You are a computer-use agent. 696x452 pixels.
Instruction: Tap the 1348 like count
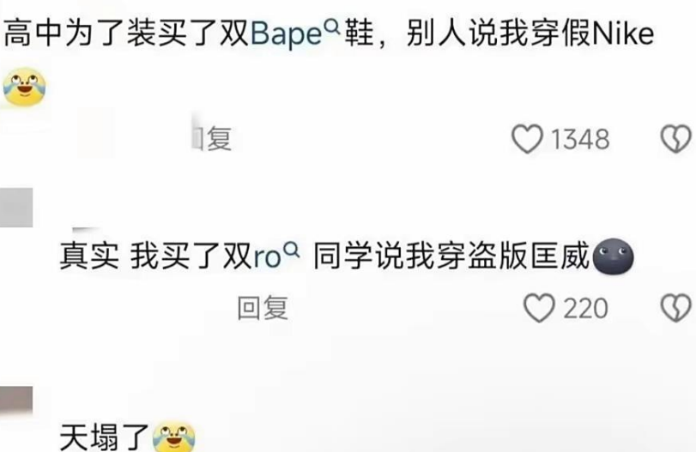click(581, 139)
